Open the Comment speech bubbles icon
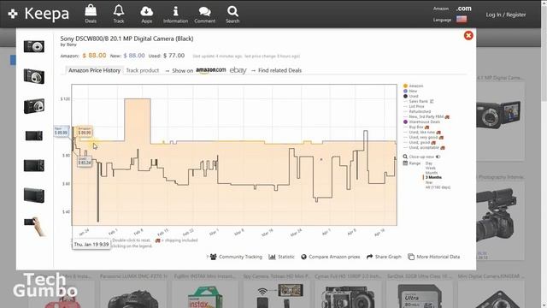The height and width of the screenshot is (308, 547). [x=205, y=14]
